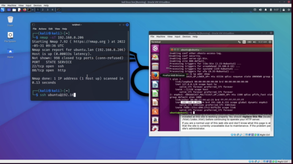
Task: Switch to workspace 1
Action: tap(38, 10)
